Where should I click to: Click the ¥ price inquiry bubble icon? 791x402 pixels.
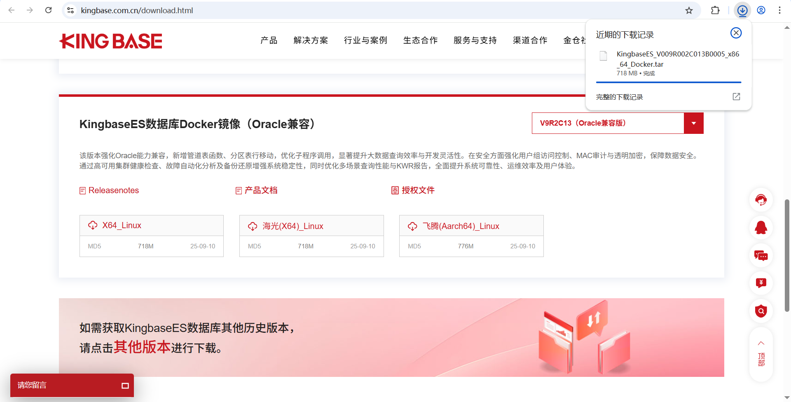click(x=761, y=283)
